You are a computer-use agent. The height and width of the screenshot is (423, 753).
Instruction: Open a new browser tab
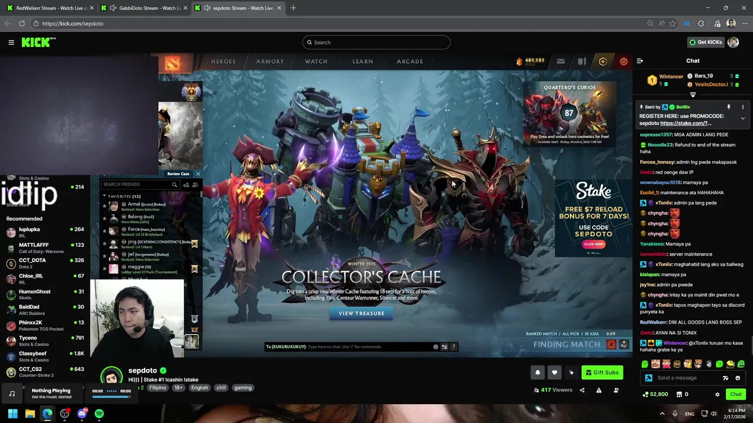pos(293,8)
